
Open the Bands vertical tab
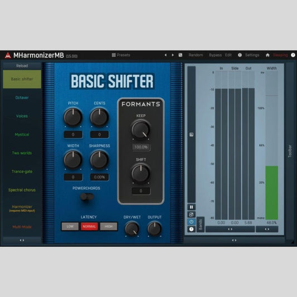pos(201,225)
